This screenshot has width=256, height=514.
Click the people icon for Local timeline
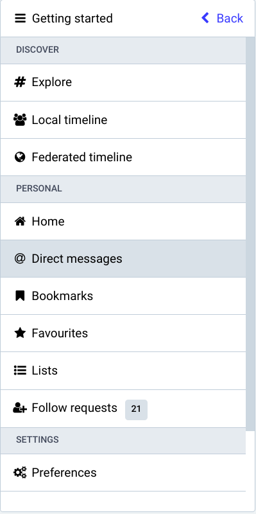coord(20,120)
